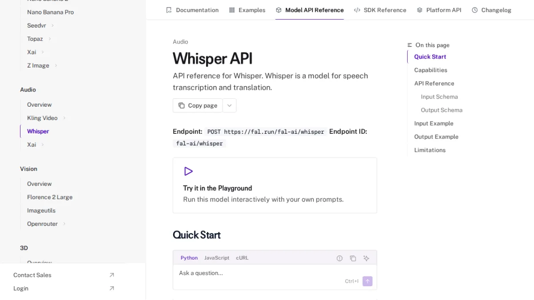
Task: Click the Login link
Action: (x=21, y=288)
